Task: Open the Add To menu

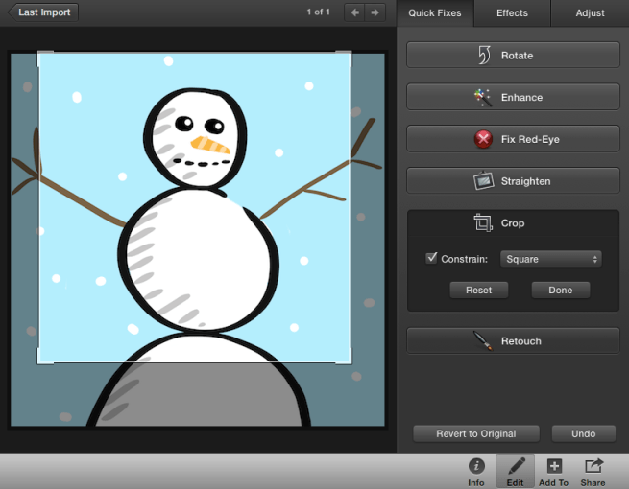Action: tap(553, 466)
